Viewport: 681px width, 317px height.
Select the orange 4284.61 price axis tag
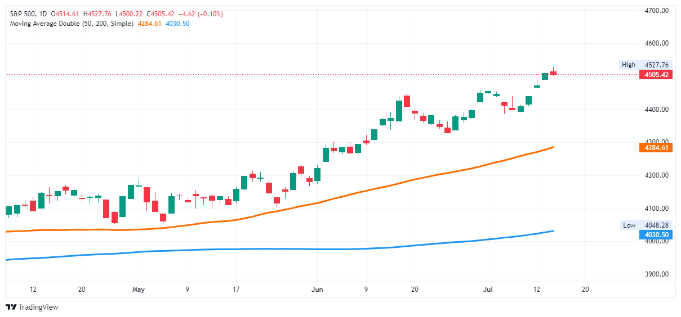656,148
